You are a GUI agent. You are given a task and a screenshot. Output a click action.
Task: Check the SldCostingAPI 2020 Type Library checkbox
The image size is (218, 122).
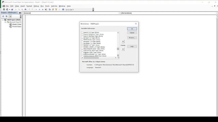click(x=82, y=49)
